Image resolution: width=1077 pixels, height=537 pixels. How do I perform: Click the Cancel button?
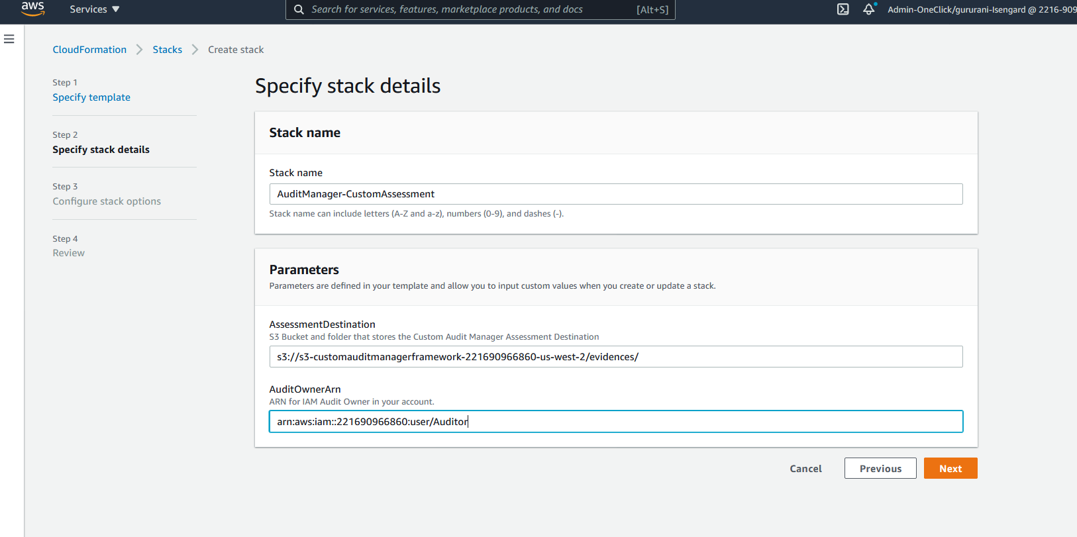[x=805, y=468]
